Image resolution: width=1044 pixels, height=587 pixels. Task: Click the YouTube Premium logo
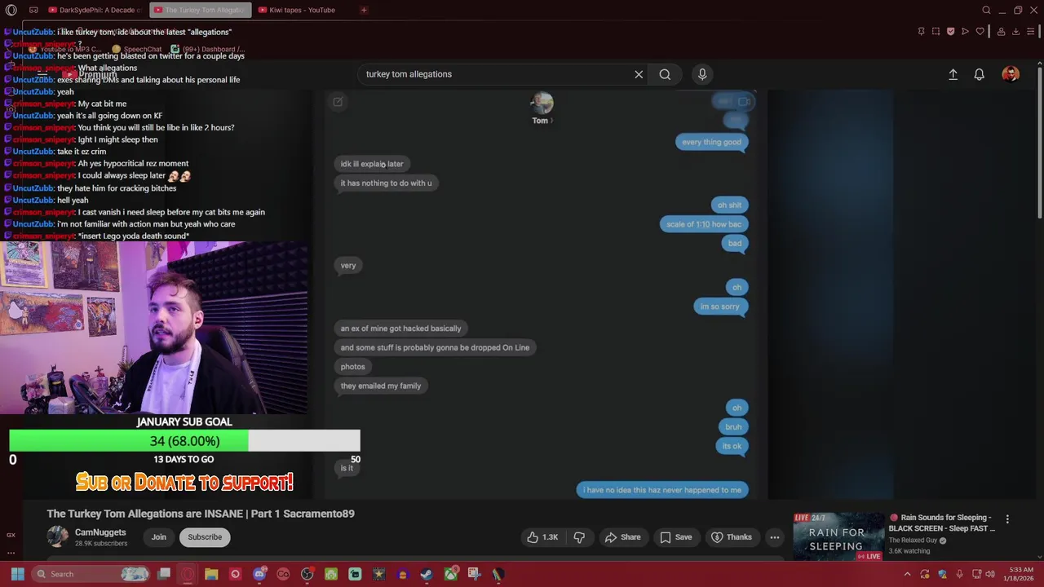tap(91, 74)
